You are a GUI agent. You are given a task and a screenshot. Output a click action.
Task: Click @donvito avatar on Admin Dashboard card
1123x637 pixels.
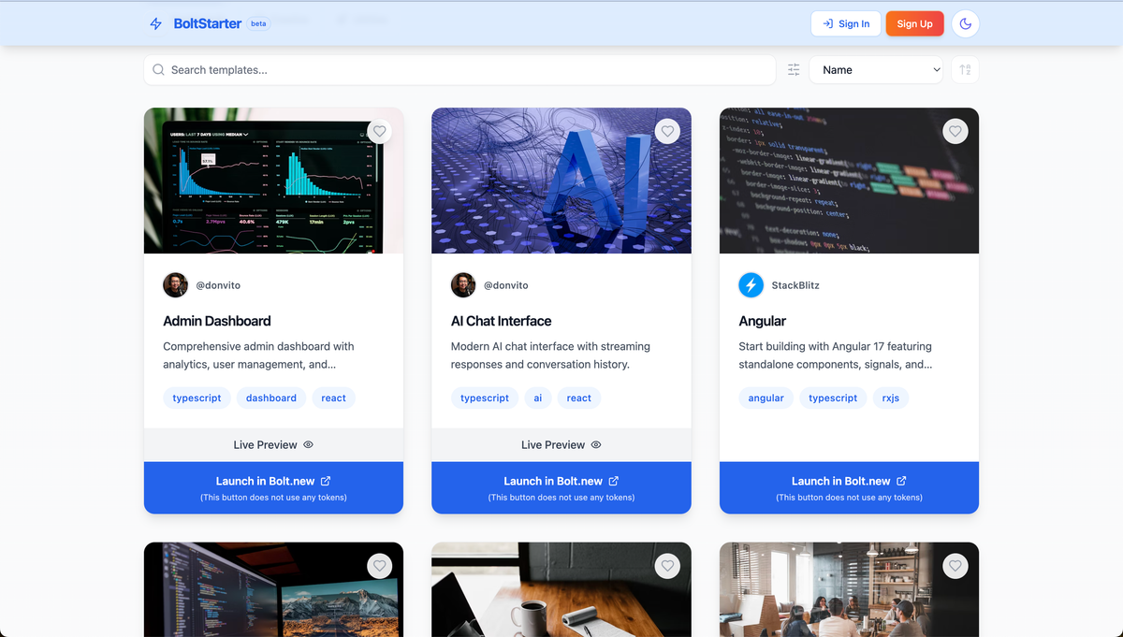[x=175, y=285]
